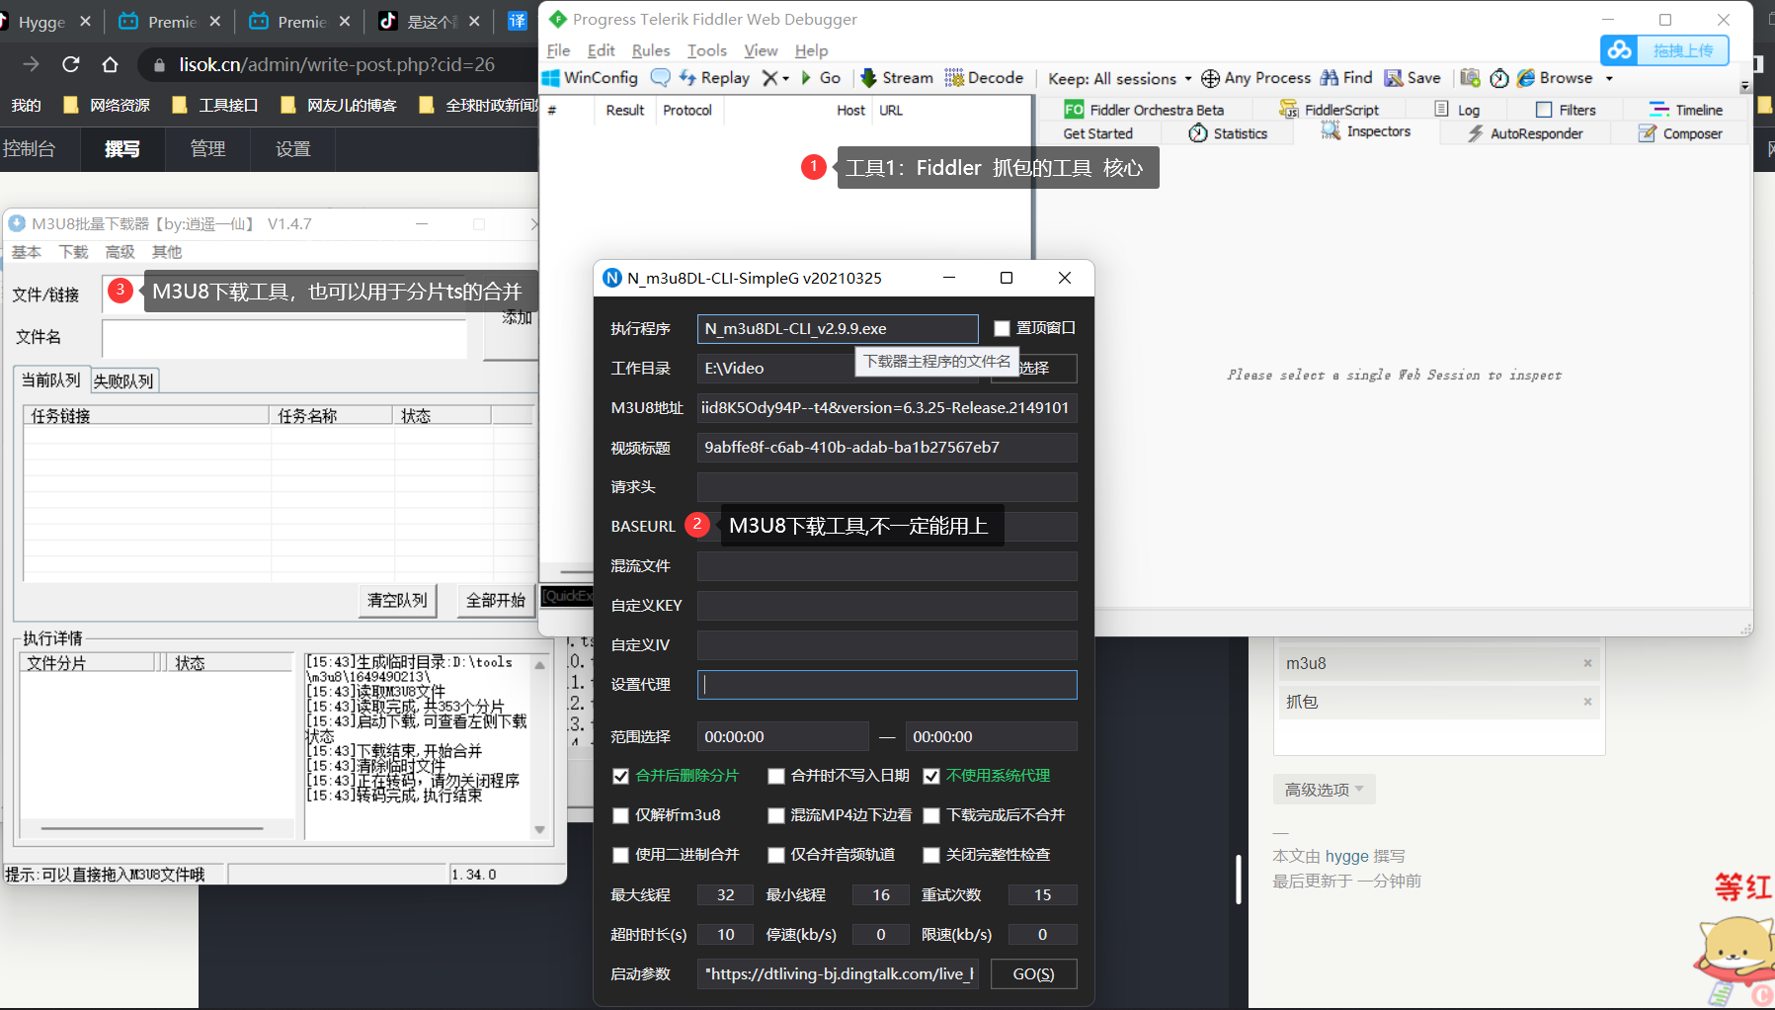The image size is (1775, 1010).
Task: Click the blue cloud upload icon
Action: pos(1619,50)
